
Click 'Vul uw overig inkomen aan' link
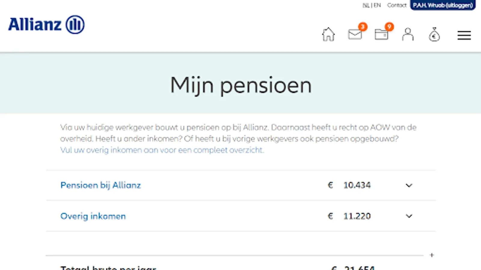(x=162, y=150)
